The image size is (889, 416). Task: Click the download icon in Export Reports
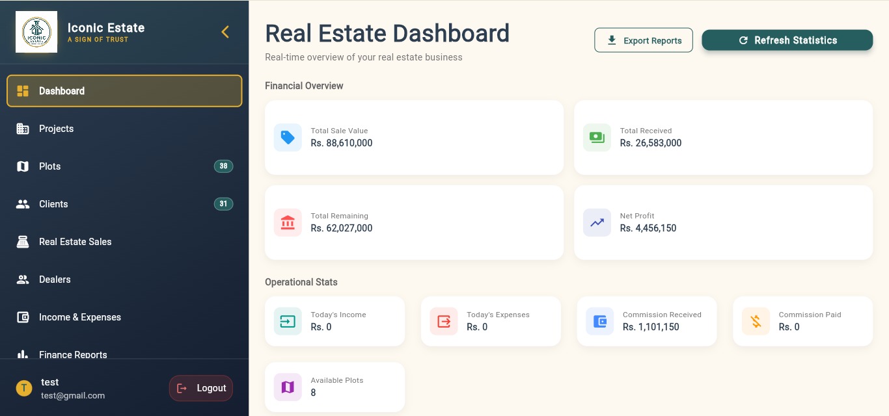[612, 40]
